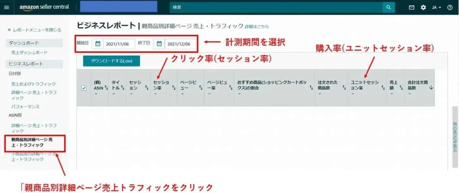Screen dimensions: 459x193
Task: Sort by タイトル column arrows
Action: pyautogui.click(x=123, y=88)
